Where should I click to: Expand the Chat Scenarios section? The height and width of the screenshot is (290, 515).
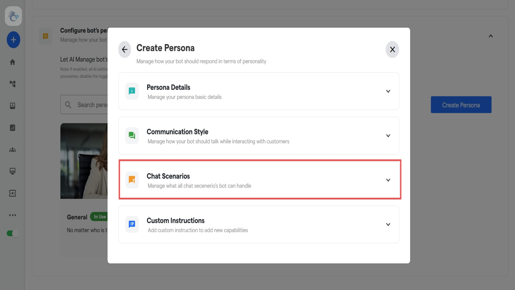click(388, 180)
